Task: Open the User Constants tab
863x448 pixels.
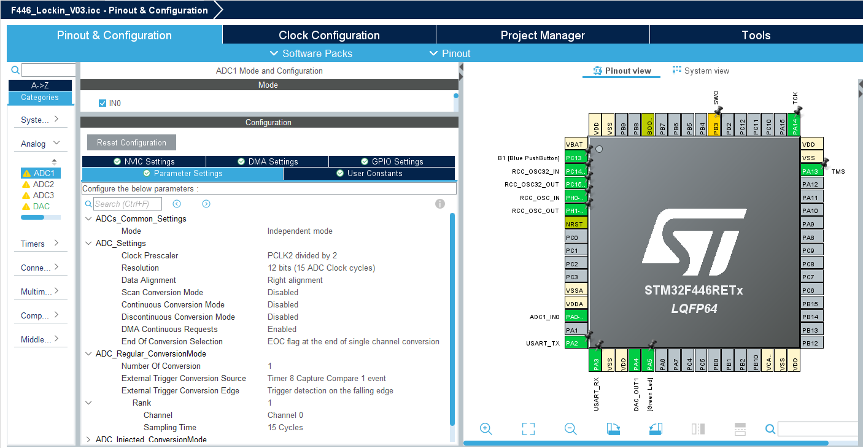Action: click(x=369, y=174)
